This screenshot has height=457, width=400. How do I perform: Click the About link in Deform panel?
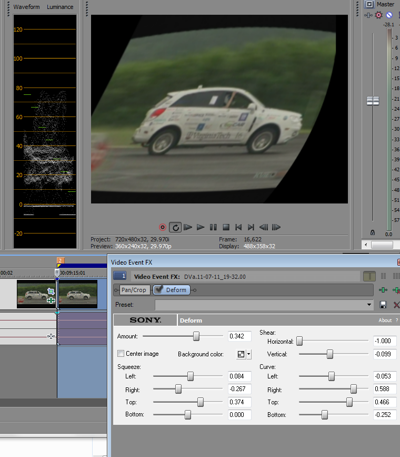(x=385, y=320)
